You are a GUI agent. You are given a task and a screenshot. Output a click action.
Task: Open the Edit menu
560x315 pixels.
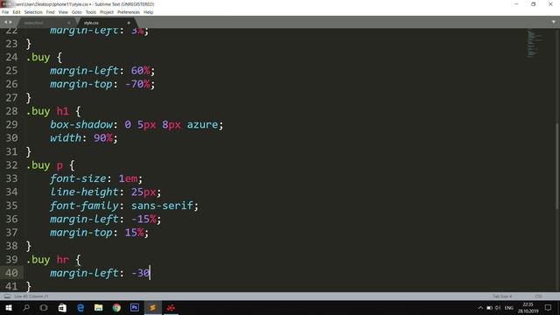[17, 12]
